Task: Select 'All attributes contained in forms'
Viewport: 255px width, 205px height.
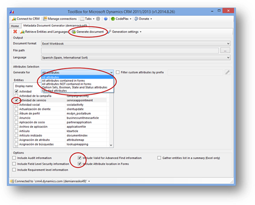Action: 78,80
